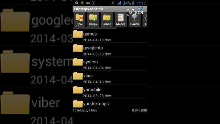The height and width of the screenshot is (124, 220).
Task: Tap the games date '2014-04-13 drw'
Action: (97, 40)
